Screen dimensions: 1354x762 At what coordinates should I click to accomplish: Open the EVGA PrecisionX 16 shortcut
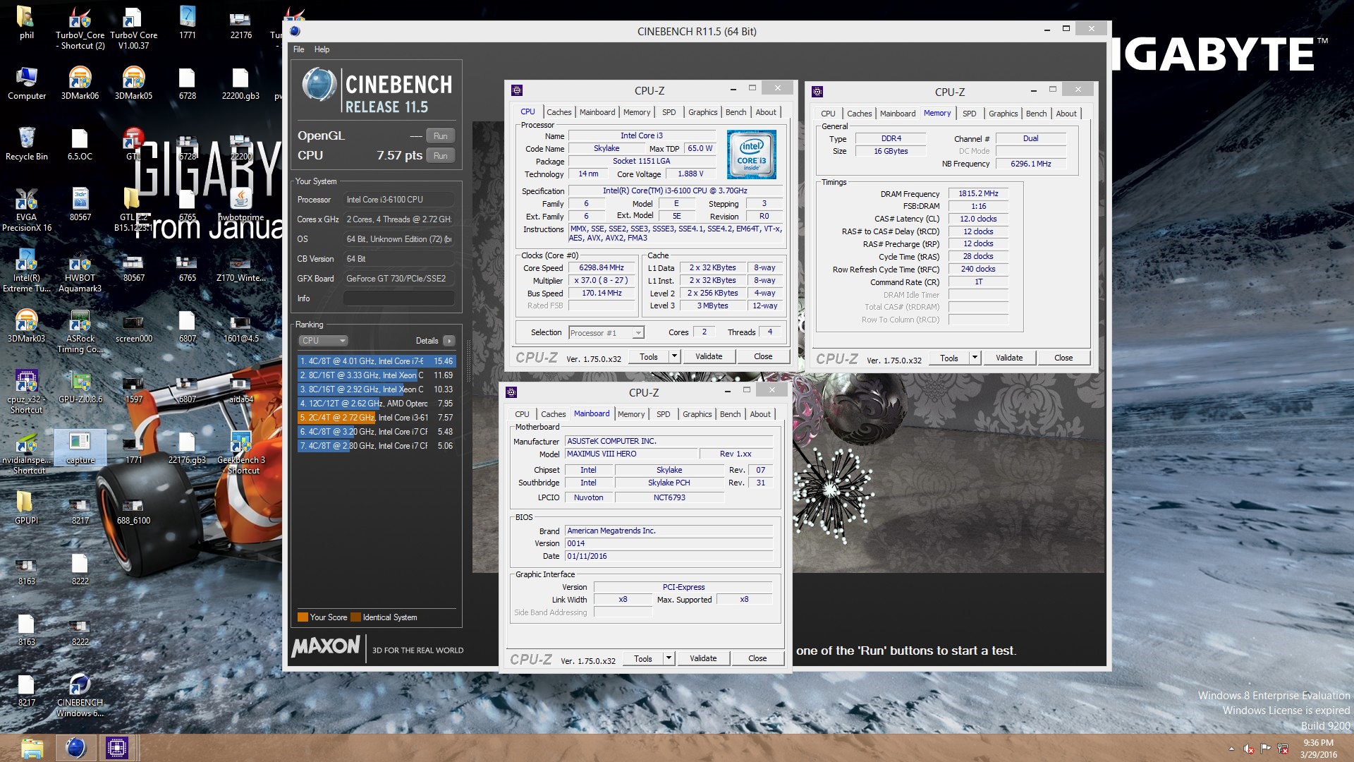click(x=26, y=210)
